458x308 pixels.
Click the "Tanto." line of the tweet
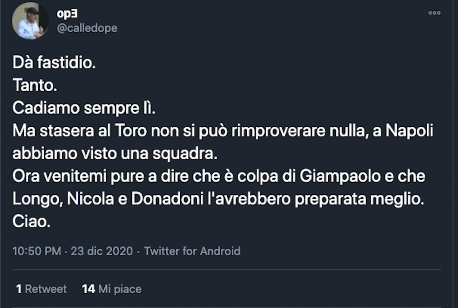pos(35,85)
